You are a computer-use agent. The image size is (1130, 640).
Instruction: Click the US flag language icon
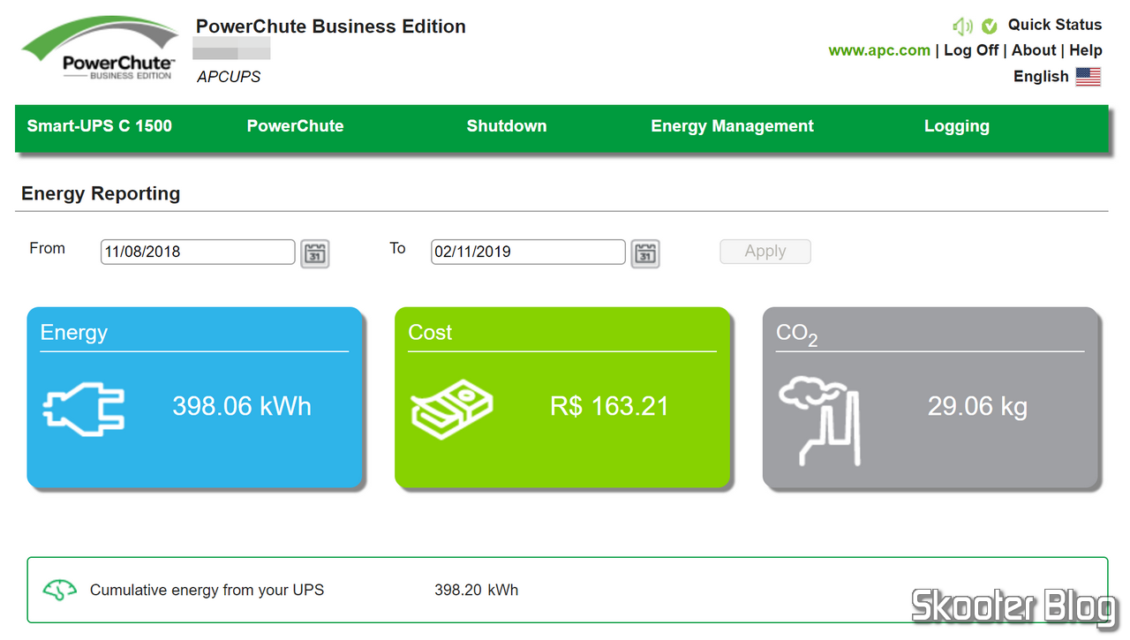click(x=1088, y=77)
